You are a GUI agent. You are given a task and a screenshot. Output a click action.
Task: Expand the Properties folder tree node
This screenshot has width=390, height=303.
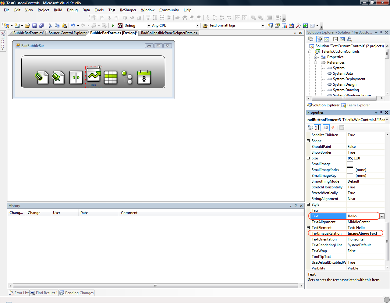point(316,57)
